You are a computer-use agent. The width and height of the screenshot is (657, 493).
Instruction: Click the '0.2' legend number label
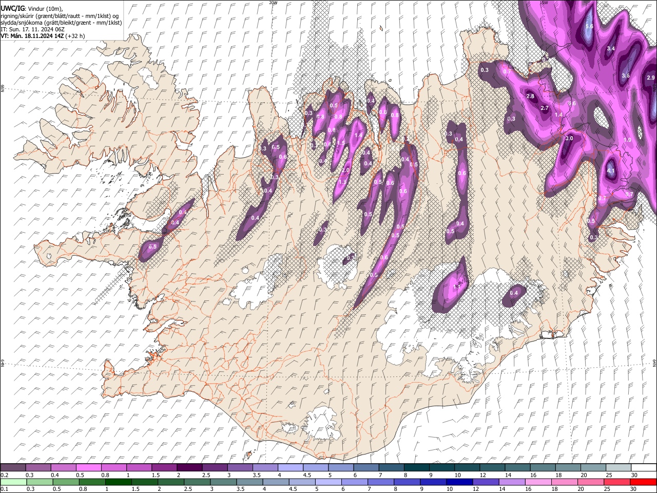(x=4, y=475)
